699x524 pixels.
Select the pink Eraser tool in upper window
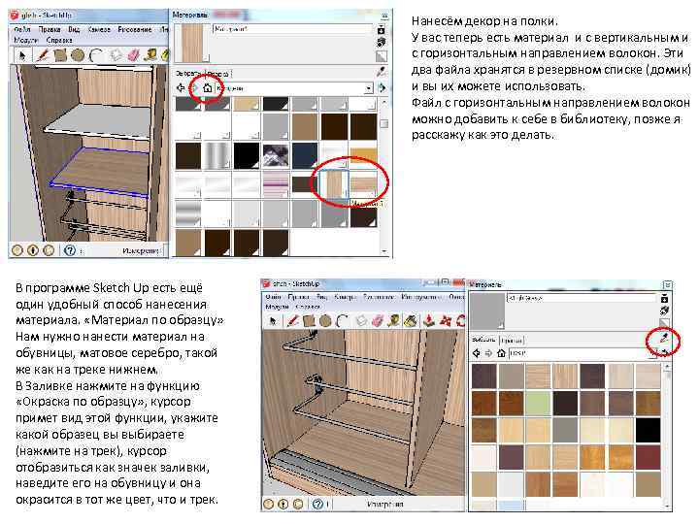[x=133, y=55]
